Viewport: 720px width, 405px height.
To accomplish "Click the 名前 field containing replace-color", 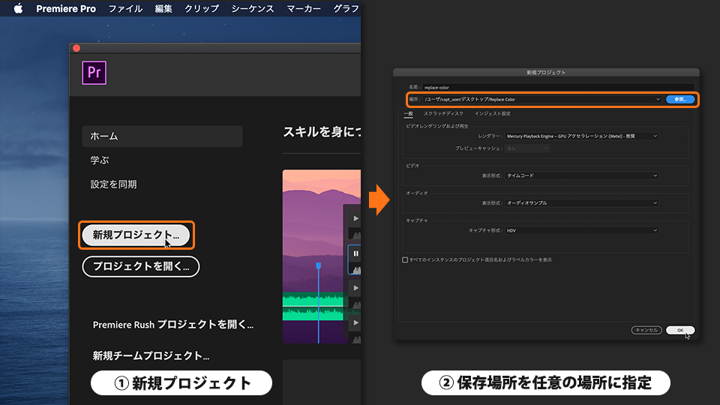I will pos(558,87).
